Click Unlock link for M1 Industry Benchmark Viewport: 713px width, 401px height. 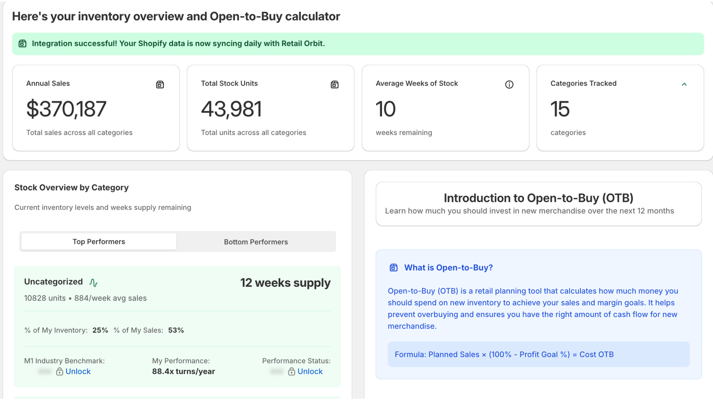click(78, 372)
